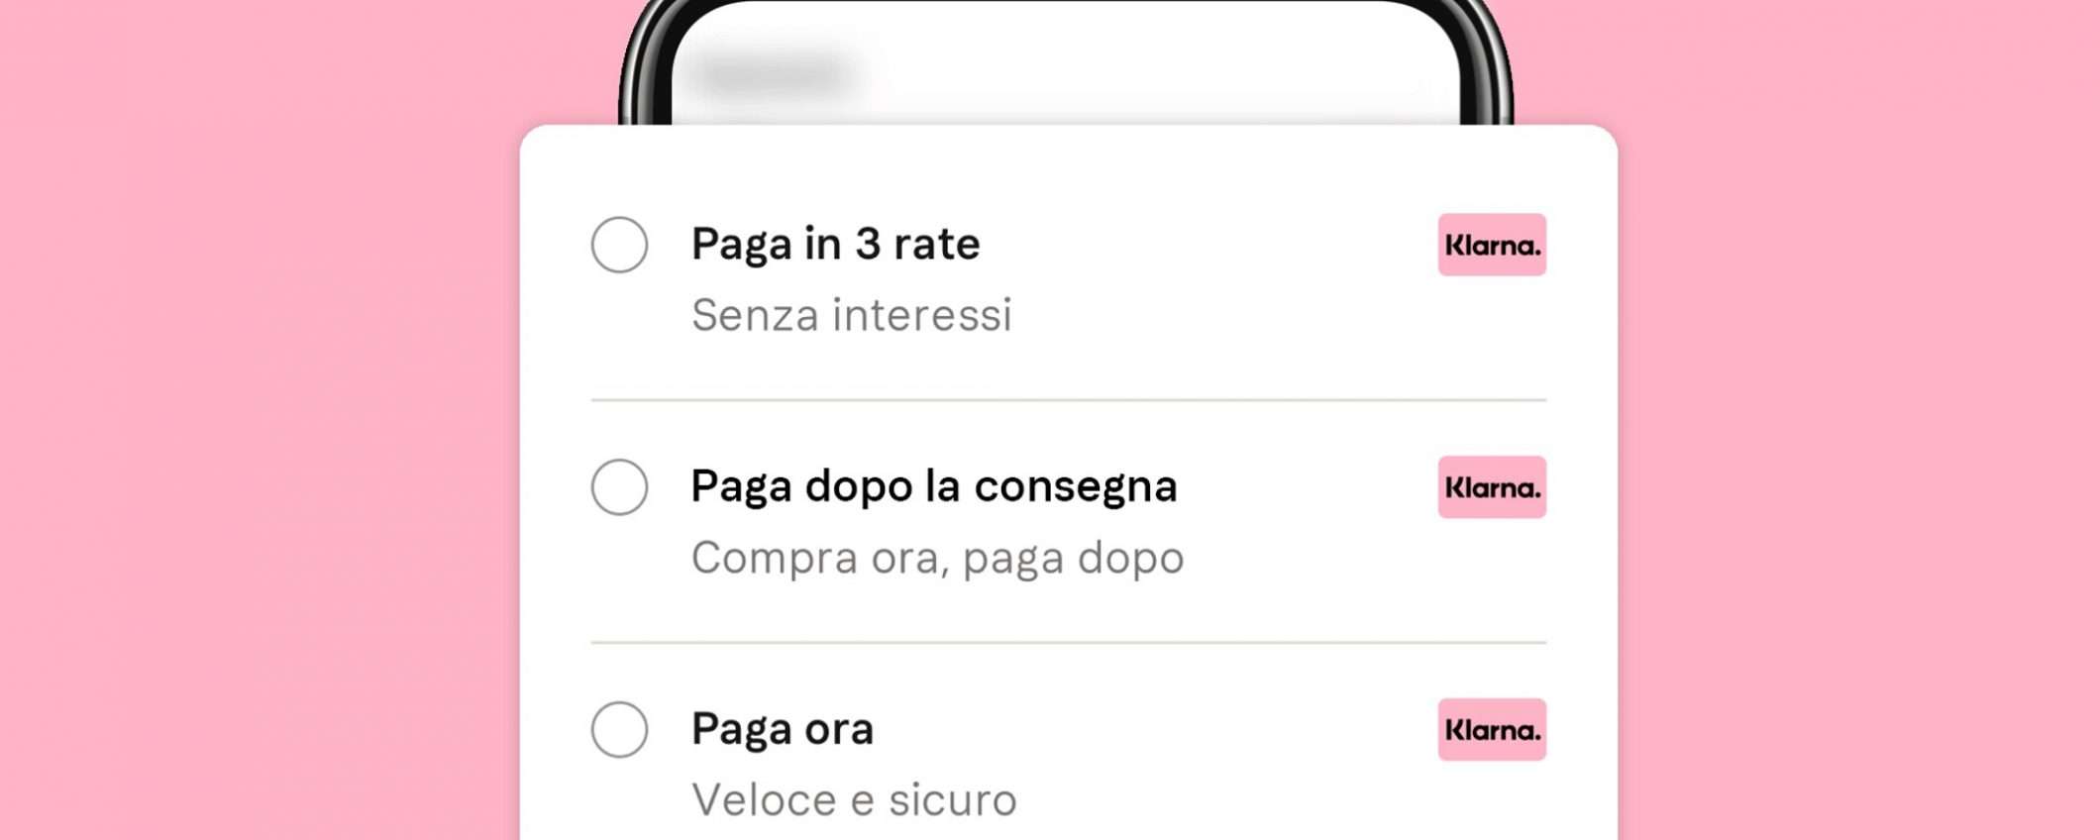Image resolution: width=2100 pixels, height=840 pixels.
Task: Click the divider below Senza interessi
Action: coord(1068,400)
